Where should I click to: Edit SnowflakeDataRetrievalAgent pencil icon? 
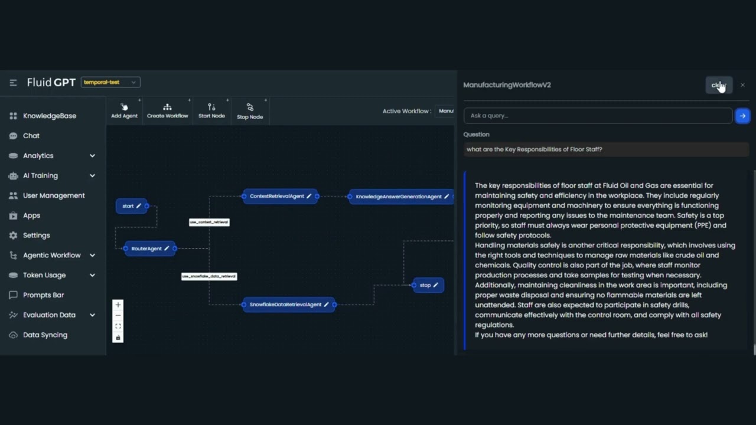(x=326, y=305)
